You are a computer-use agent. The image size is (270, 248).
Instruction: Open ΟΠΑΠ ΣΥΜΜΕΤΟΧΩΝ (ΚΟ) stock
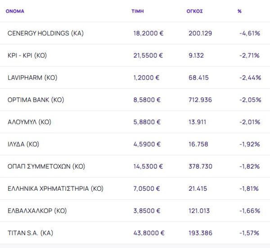[x=45, y=167]
